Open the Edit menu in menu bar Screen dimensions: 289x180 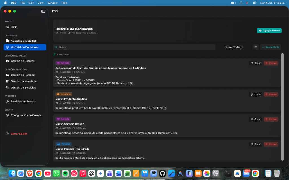click(31, 3)
